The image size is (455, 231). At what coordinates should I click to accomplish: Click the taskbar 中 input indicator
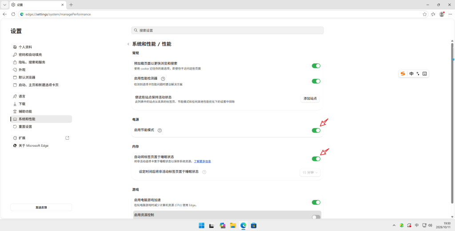pos(417,225)
